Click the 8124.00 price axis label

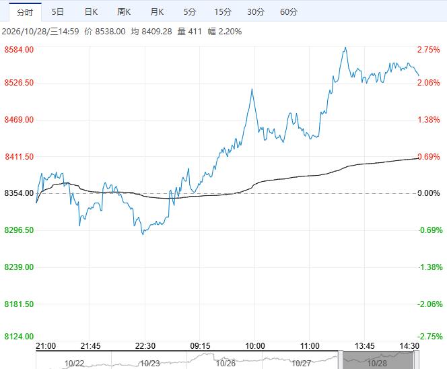pyautogui.click(x=19, y=337)
